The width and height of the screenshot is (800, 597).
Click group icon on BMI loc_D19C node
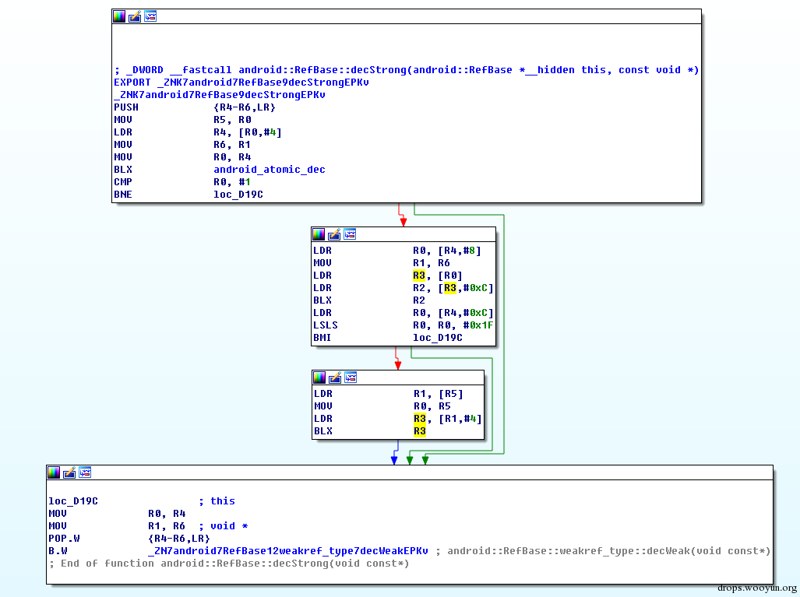(350, 234)
